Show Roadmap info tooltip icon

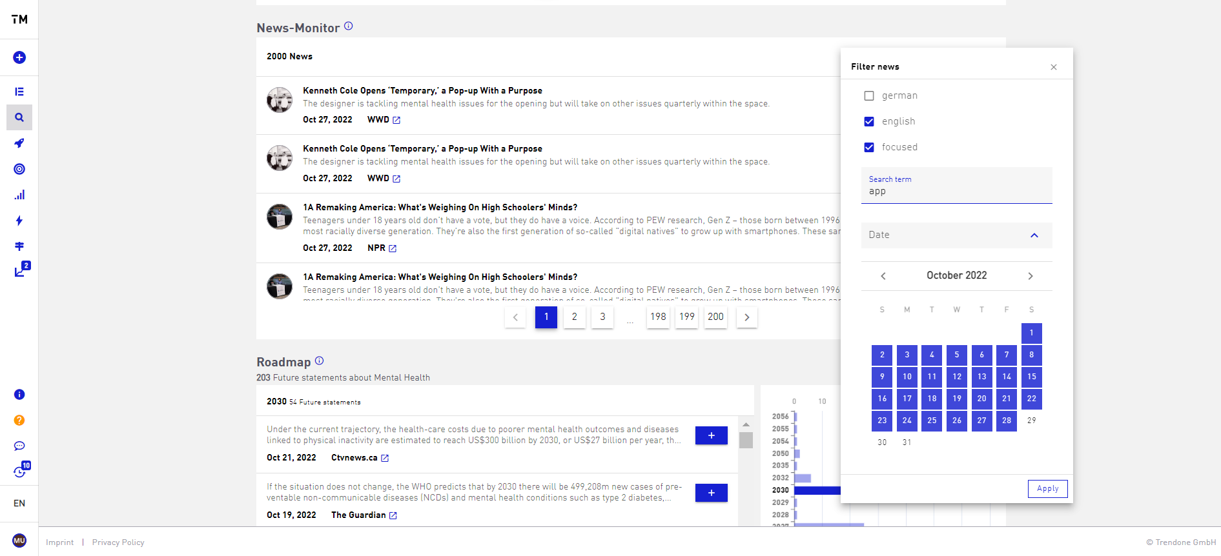pos(320,361)
